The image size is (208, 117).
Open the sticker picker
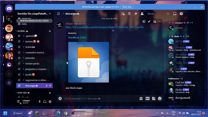[154, 98]
